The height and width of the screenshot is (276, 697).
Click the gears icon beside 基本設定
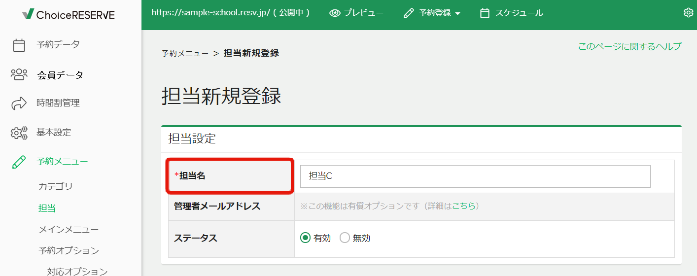(19, 133)
